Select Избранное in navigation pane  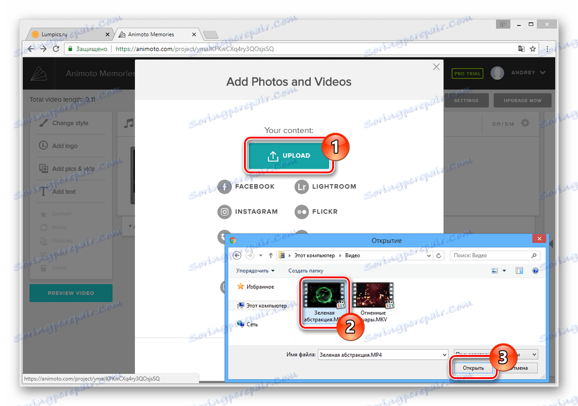(256, 287)
